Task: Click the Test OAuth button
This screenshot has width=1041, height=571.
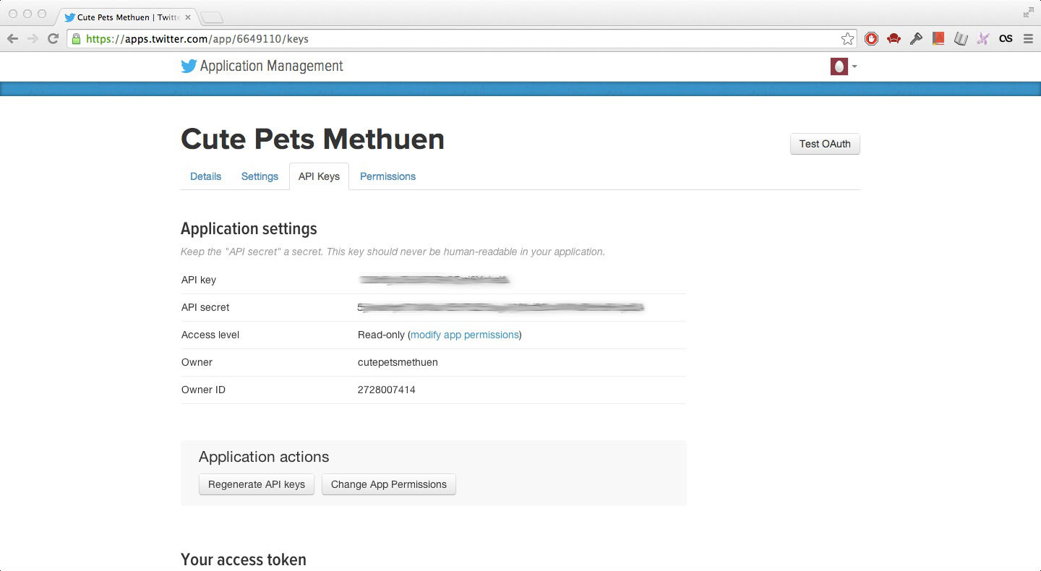Action: (825, 144)
